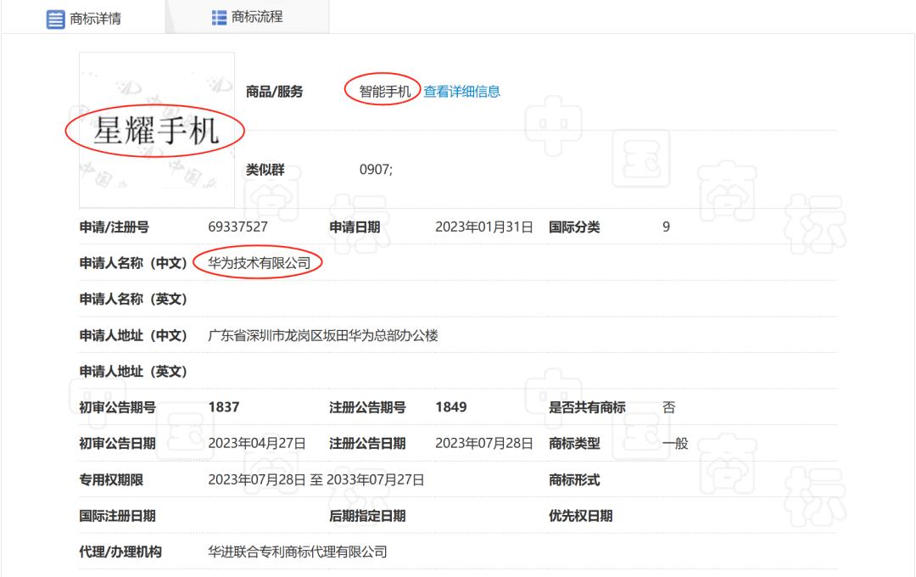This screenshot has width=916, height=577.
Task: Click the 商标形式 label
Action: (x=574, y=480)
